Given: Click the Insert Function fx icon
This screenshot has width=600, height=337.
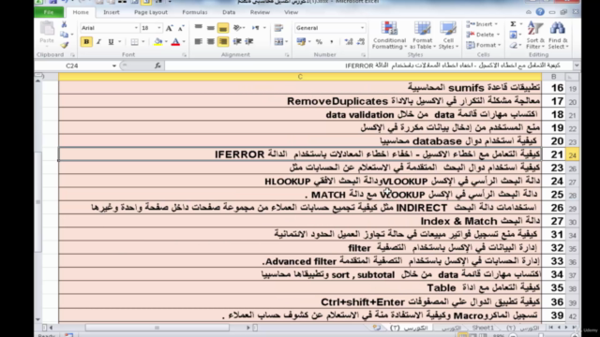Looking at the screenshot, I should 157,66.
